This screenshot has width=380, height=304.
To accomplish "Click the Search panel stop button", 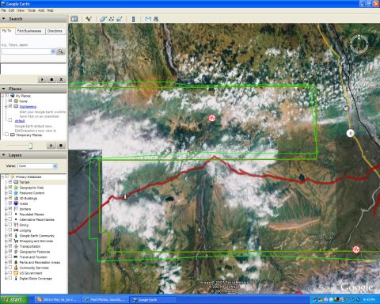I will 51,79.
